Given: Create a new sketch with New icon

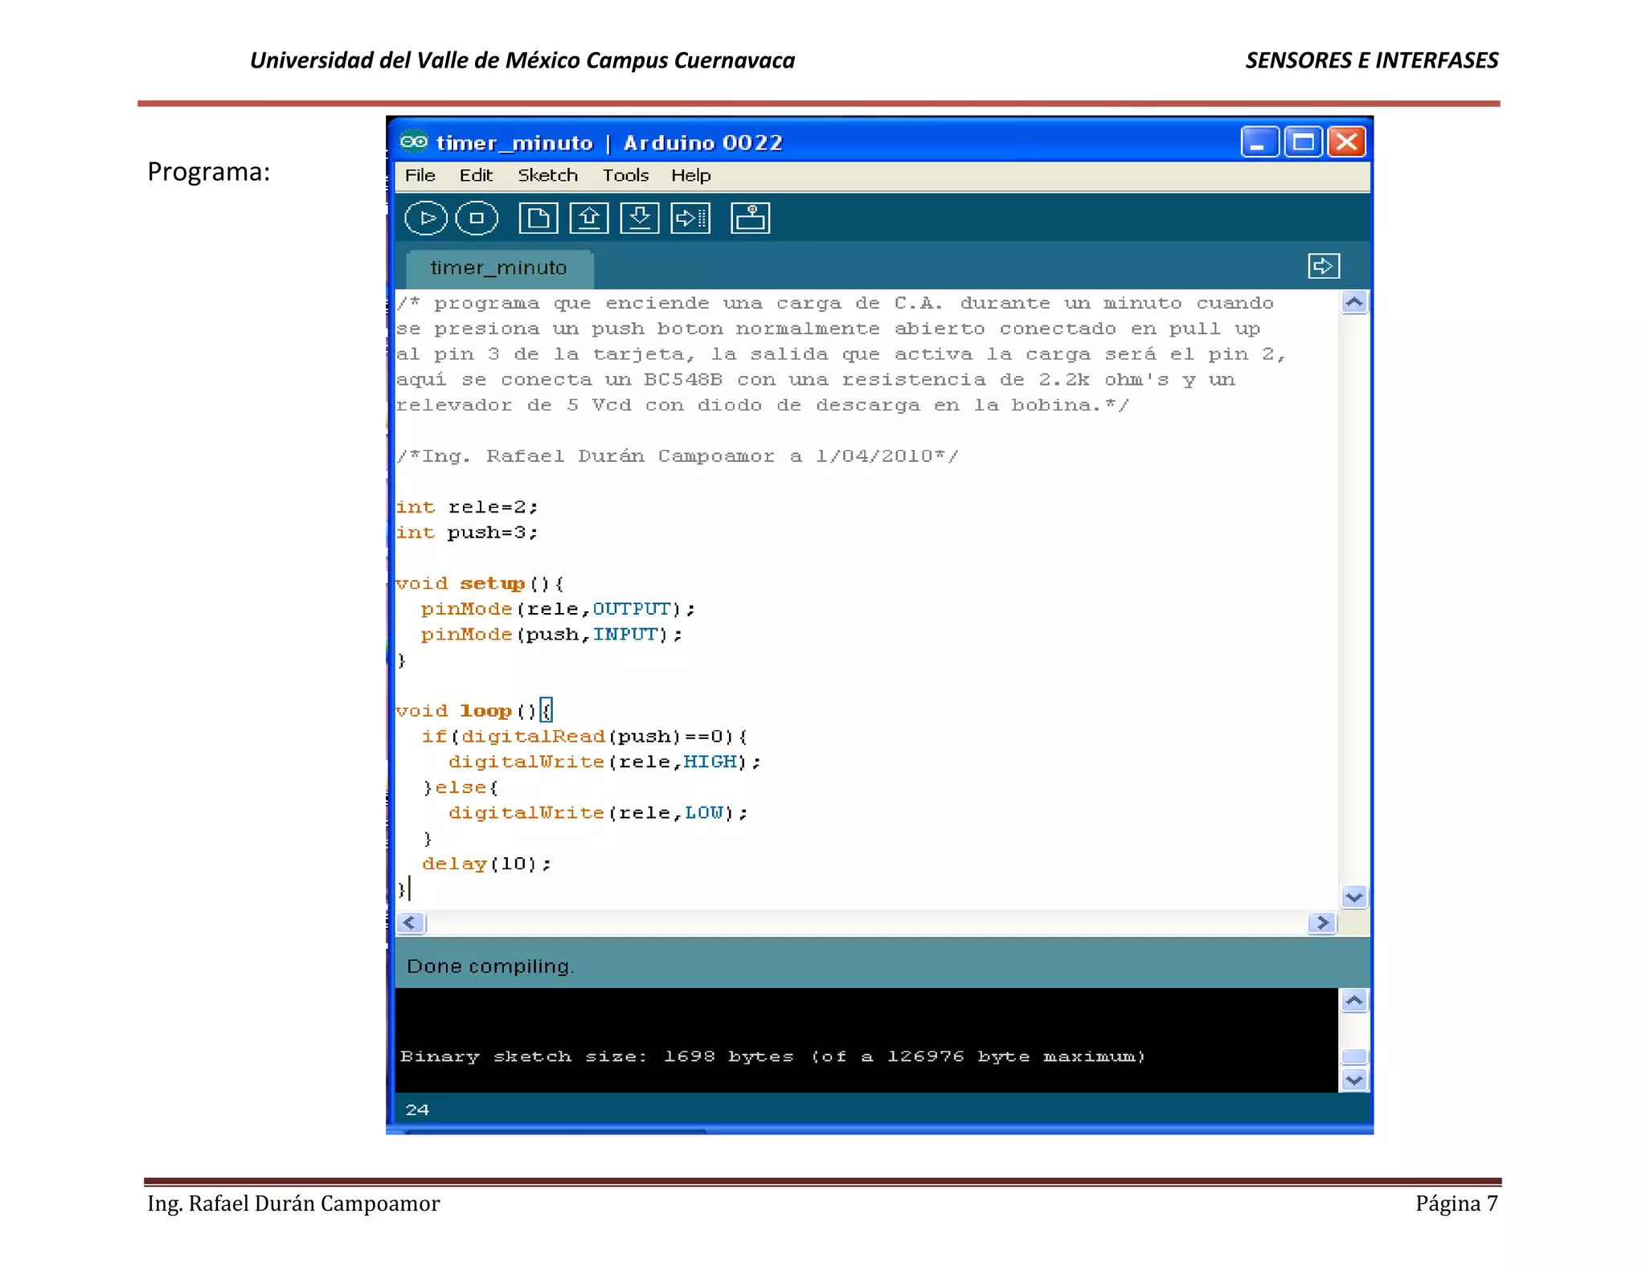Looking at the screenshot, I should point(538,219).
